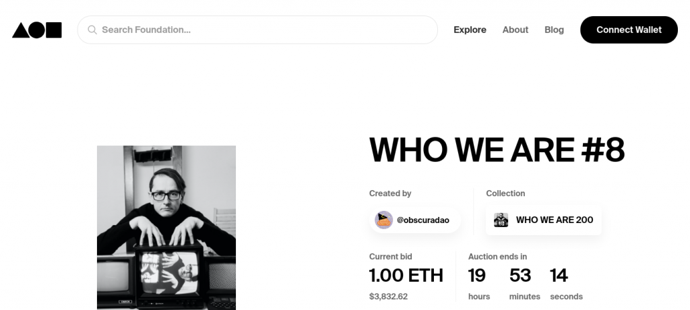
Task: Click the black-and-white artwork image
Action: [x=166, y=227]
